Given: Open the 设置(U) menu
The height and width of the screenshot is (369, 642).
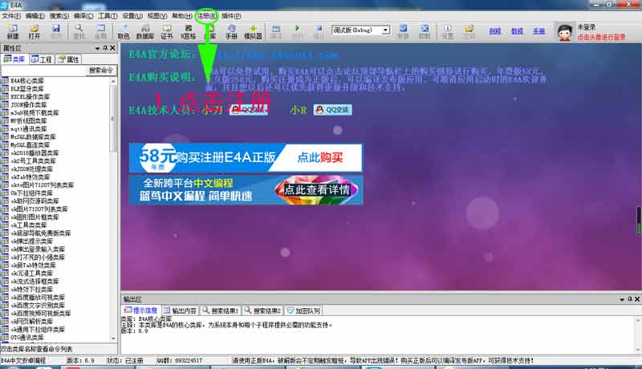Looking at the screenshot, I should click(x=132, y=16).
